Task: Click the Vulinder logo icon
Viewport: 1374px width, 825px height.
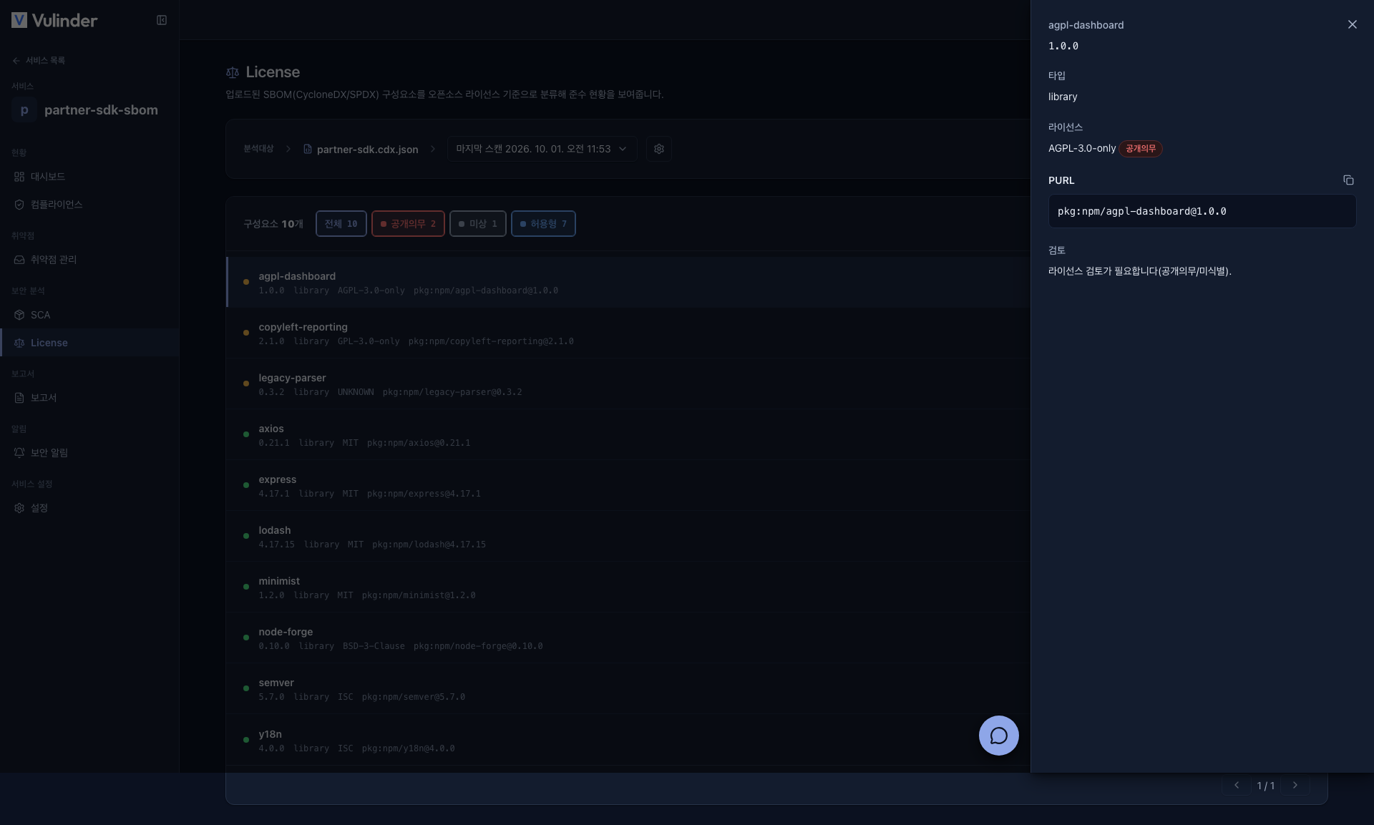Action: click(x=19, y=20)
